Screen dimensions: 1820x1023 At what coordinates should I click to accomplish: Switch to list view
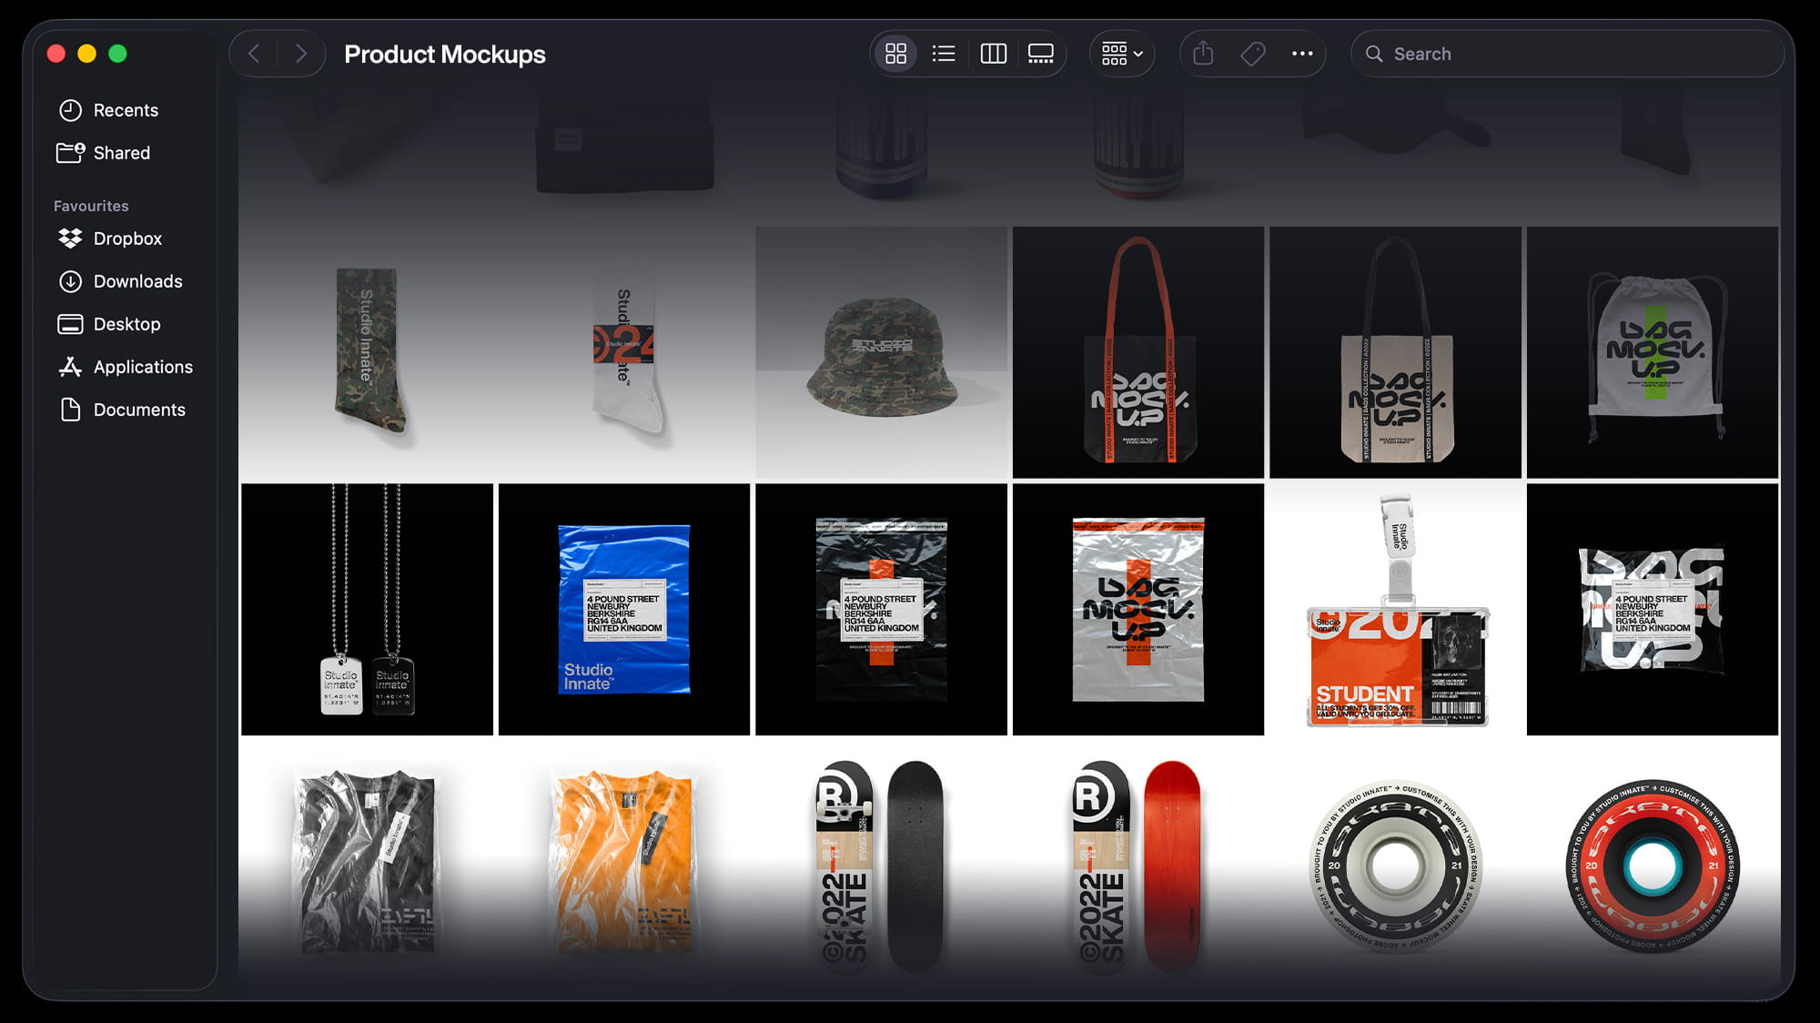click(944, 54)
